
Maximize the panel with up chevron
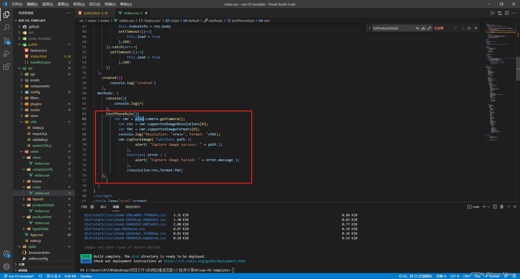coord(509,207)
